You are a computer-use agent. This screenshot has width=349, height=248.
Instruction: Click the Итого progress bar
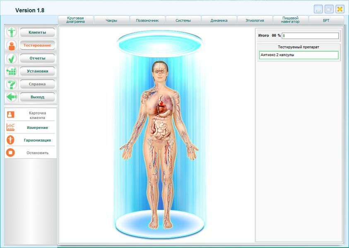click(x=310, y=36)
